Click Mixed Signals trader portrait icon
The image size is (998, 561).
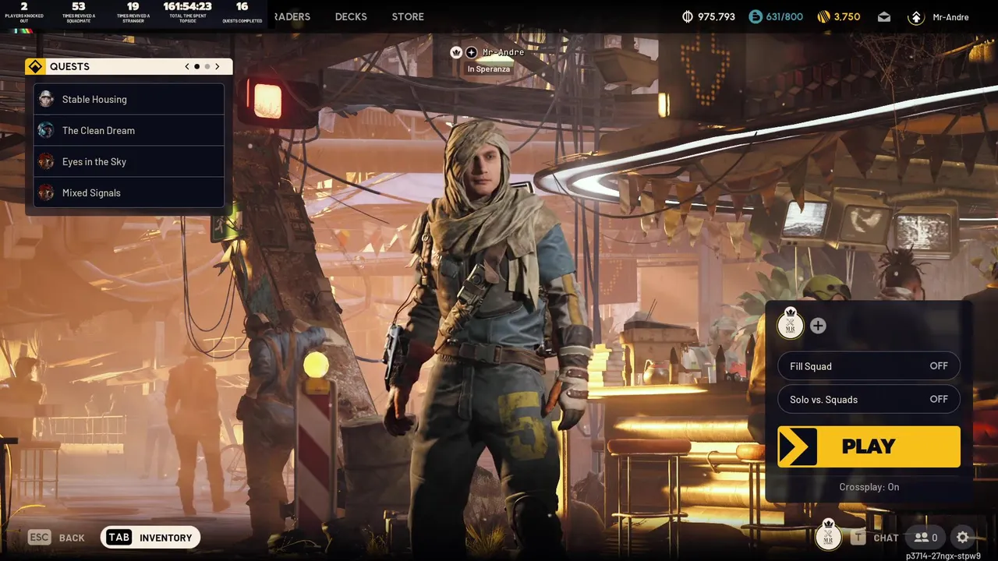click(46, 192)
